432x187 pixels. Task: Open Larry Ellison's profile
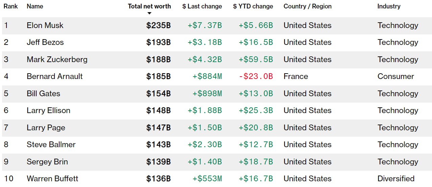[x=48, y=110]
